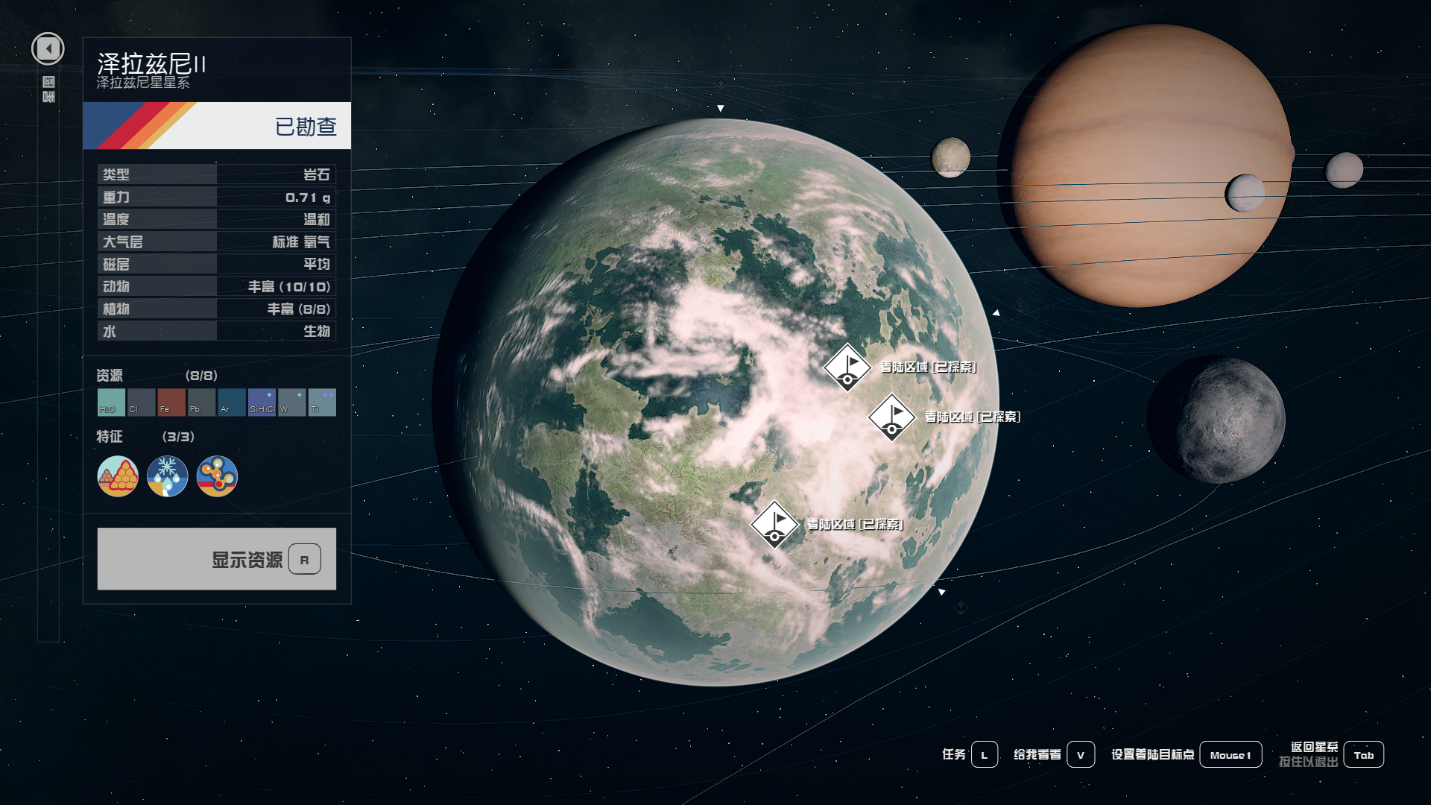The image size is (1431, 805).
Task: Click the lowest 着陆区域 [已探索] label
Action: [855, 525]
